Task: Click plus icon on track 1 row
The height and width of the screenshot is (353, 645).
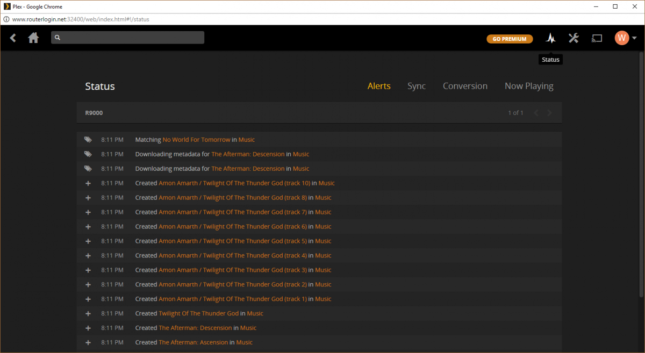Action: click(x=88, y=299)
